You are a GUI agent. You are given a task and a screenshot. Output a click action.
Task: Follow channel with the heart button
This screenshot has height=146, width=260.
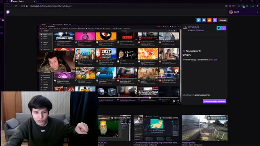click(x=219, y=28)
